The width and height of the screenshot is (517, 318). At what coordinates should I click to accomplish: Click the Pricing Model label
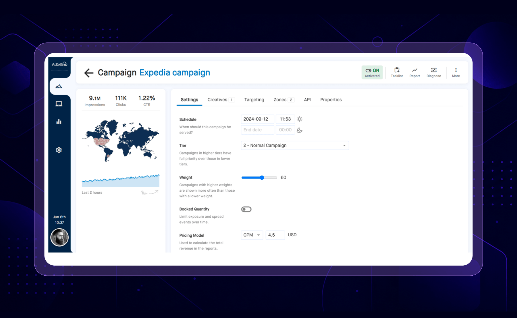pos(192,235)
